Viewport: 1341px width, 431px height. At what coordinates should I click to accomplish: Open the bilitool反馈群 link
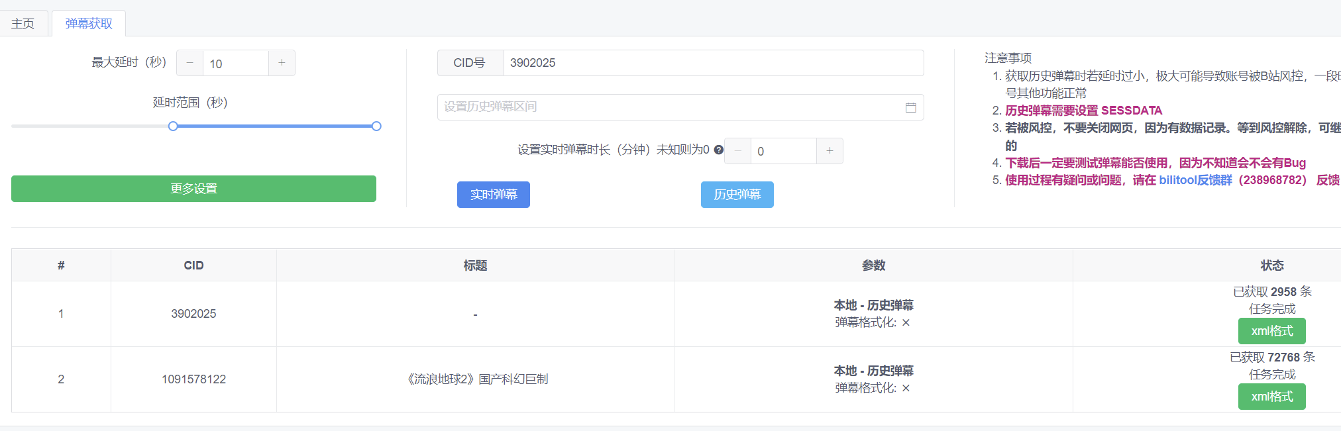(x=1195, y=180)
